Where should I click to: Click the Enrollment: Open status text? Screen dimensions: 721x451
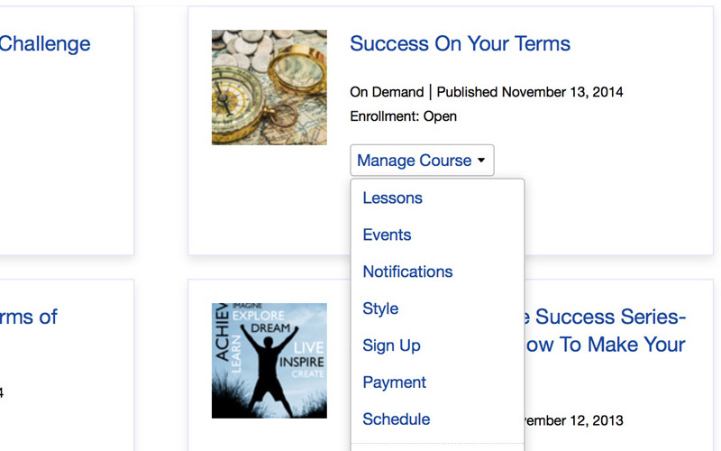click(403, 116)
